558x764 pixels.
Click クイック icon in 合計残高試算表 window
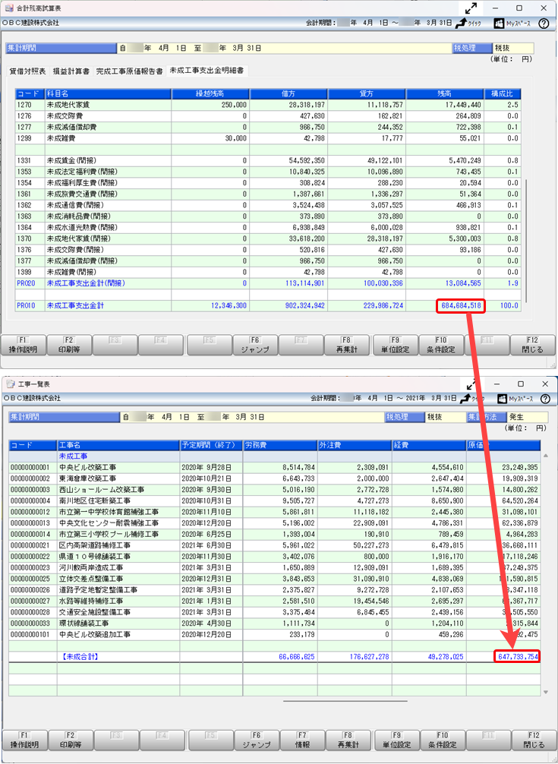468,23
